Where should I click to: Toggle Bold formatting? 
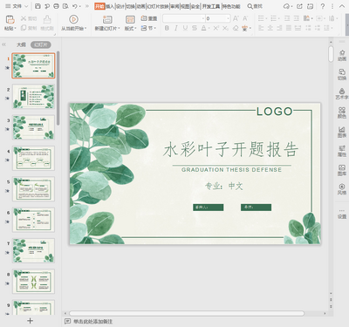[167, 28]
